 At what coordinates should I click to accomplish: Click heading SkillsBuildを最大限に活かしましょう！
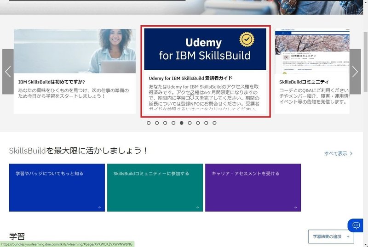click(79, 151)
